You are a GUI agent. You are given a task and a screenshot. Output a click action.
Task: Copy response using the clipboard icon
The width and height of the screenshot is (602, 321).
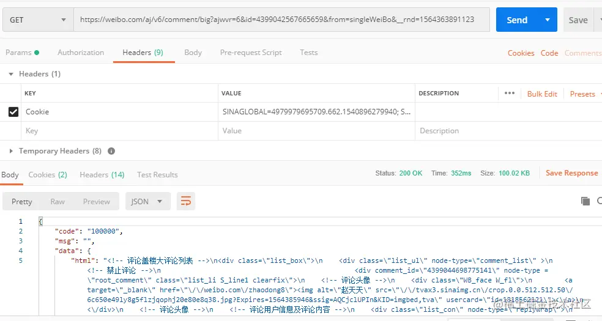coord(585,201)
